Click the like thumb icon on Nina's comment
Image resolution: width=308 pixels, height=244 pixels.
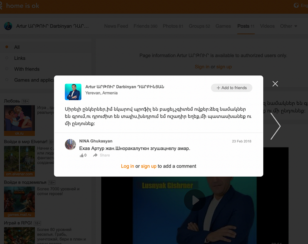(x=82, y=155)
